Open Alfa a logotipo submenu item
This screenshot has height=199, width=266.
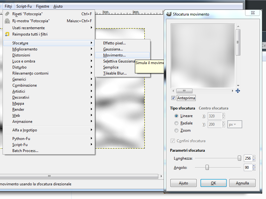click(x=49, y=130)
